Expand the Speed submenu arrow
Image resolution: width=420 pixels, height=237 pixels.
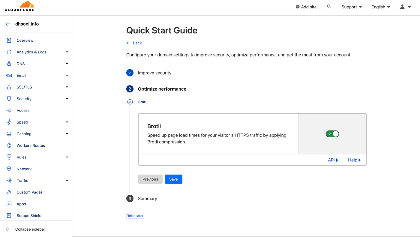pos(67,122)
